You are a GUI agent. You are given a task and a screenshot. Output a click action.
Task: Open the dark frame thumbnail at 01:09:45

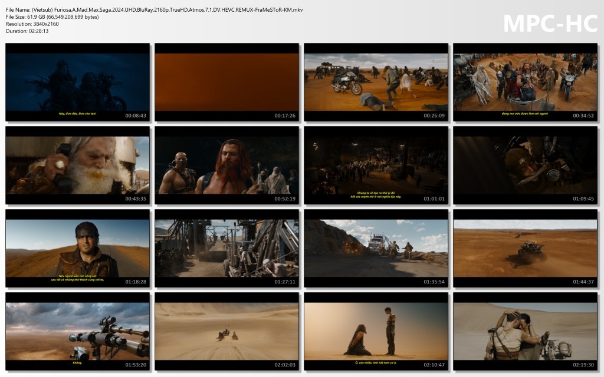pyautogui.click(x=525, y=165)
